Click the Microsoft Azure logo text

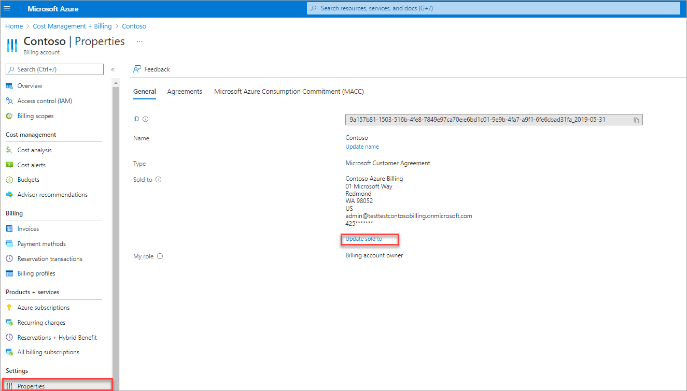pyautogui.click(x=53, y=9)
